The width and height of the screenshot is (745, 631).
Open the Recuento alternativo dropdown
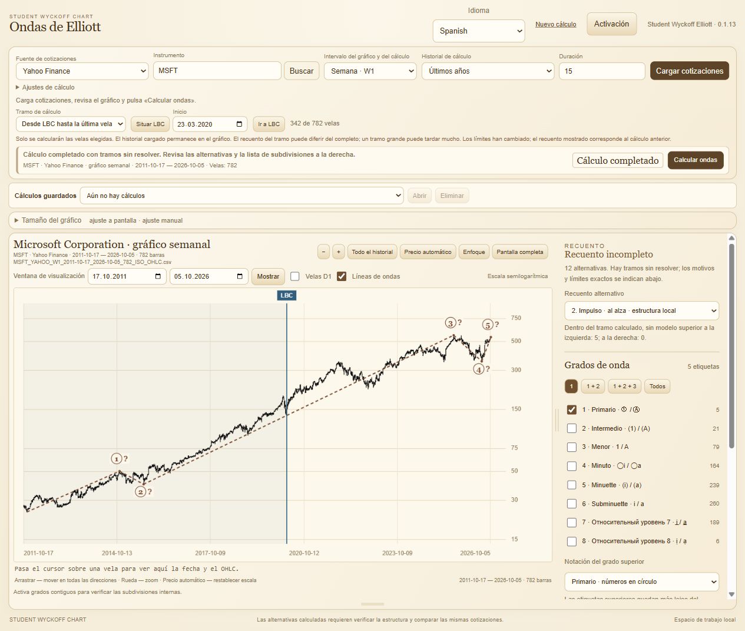pos(641,310)
